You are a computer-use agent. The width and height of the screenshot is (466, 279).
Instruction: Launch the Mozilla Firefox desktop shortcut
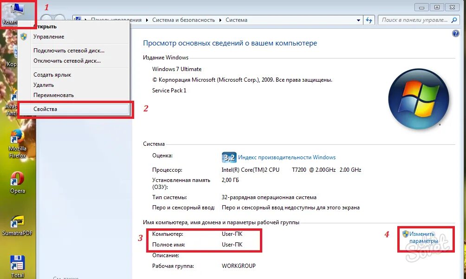click(17, 143)
